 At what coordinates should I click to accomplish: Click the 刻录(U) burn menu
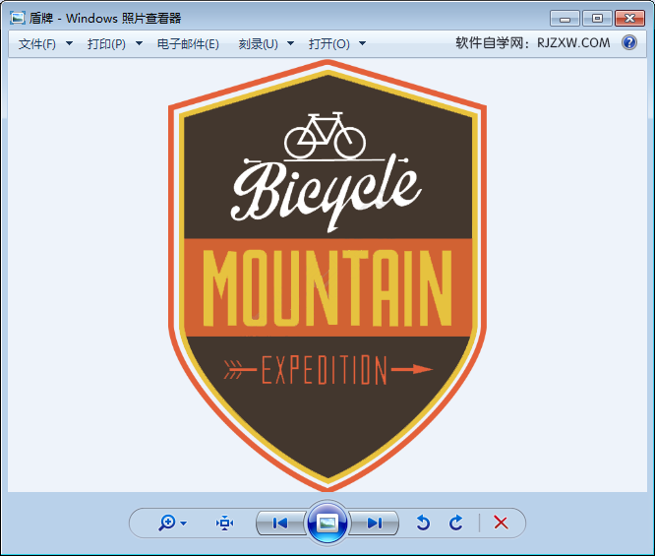pos(258,43)
